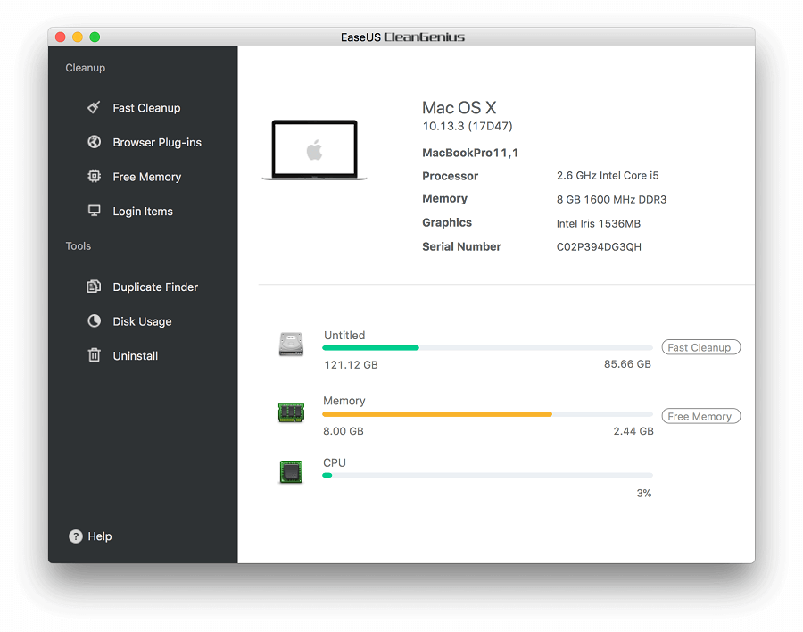Click the Browser Plug-ins globe icon
803x632 pixels.
[x=95, y=142]
